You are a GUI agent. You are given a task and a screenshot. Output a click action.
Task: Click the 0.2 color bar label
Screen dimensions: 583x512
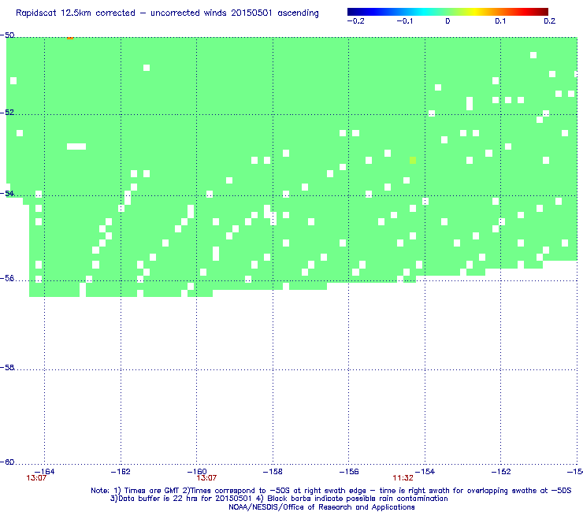click(550, 21)
